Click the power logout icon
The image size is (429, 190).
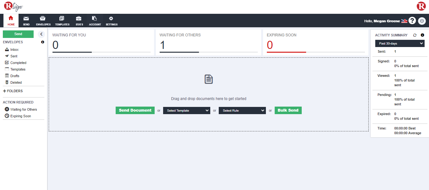pos(422,21)
